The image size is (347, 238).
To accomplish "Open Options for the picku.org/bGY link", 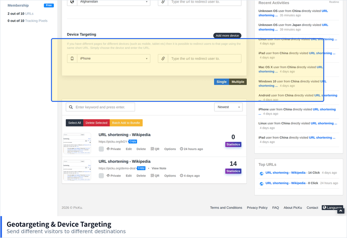I will (x=170, y=149).
